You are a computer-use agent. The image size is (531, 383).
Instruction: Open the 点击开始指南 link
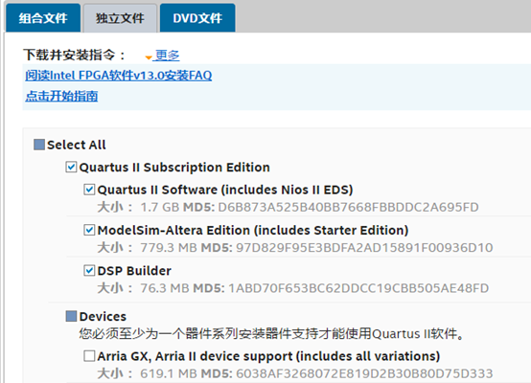[61, 96]
